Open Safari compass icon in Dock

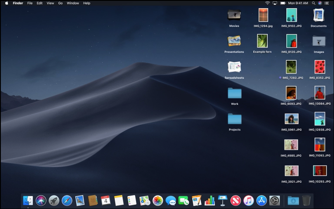click(x=67, y=200)
